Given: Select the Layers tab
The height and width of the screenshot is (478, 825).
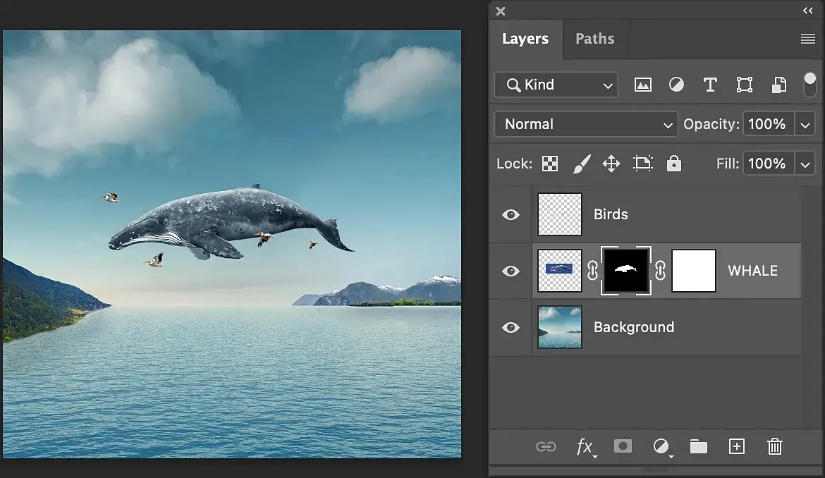Looking at the screenshot, I should point(525,39).
